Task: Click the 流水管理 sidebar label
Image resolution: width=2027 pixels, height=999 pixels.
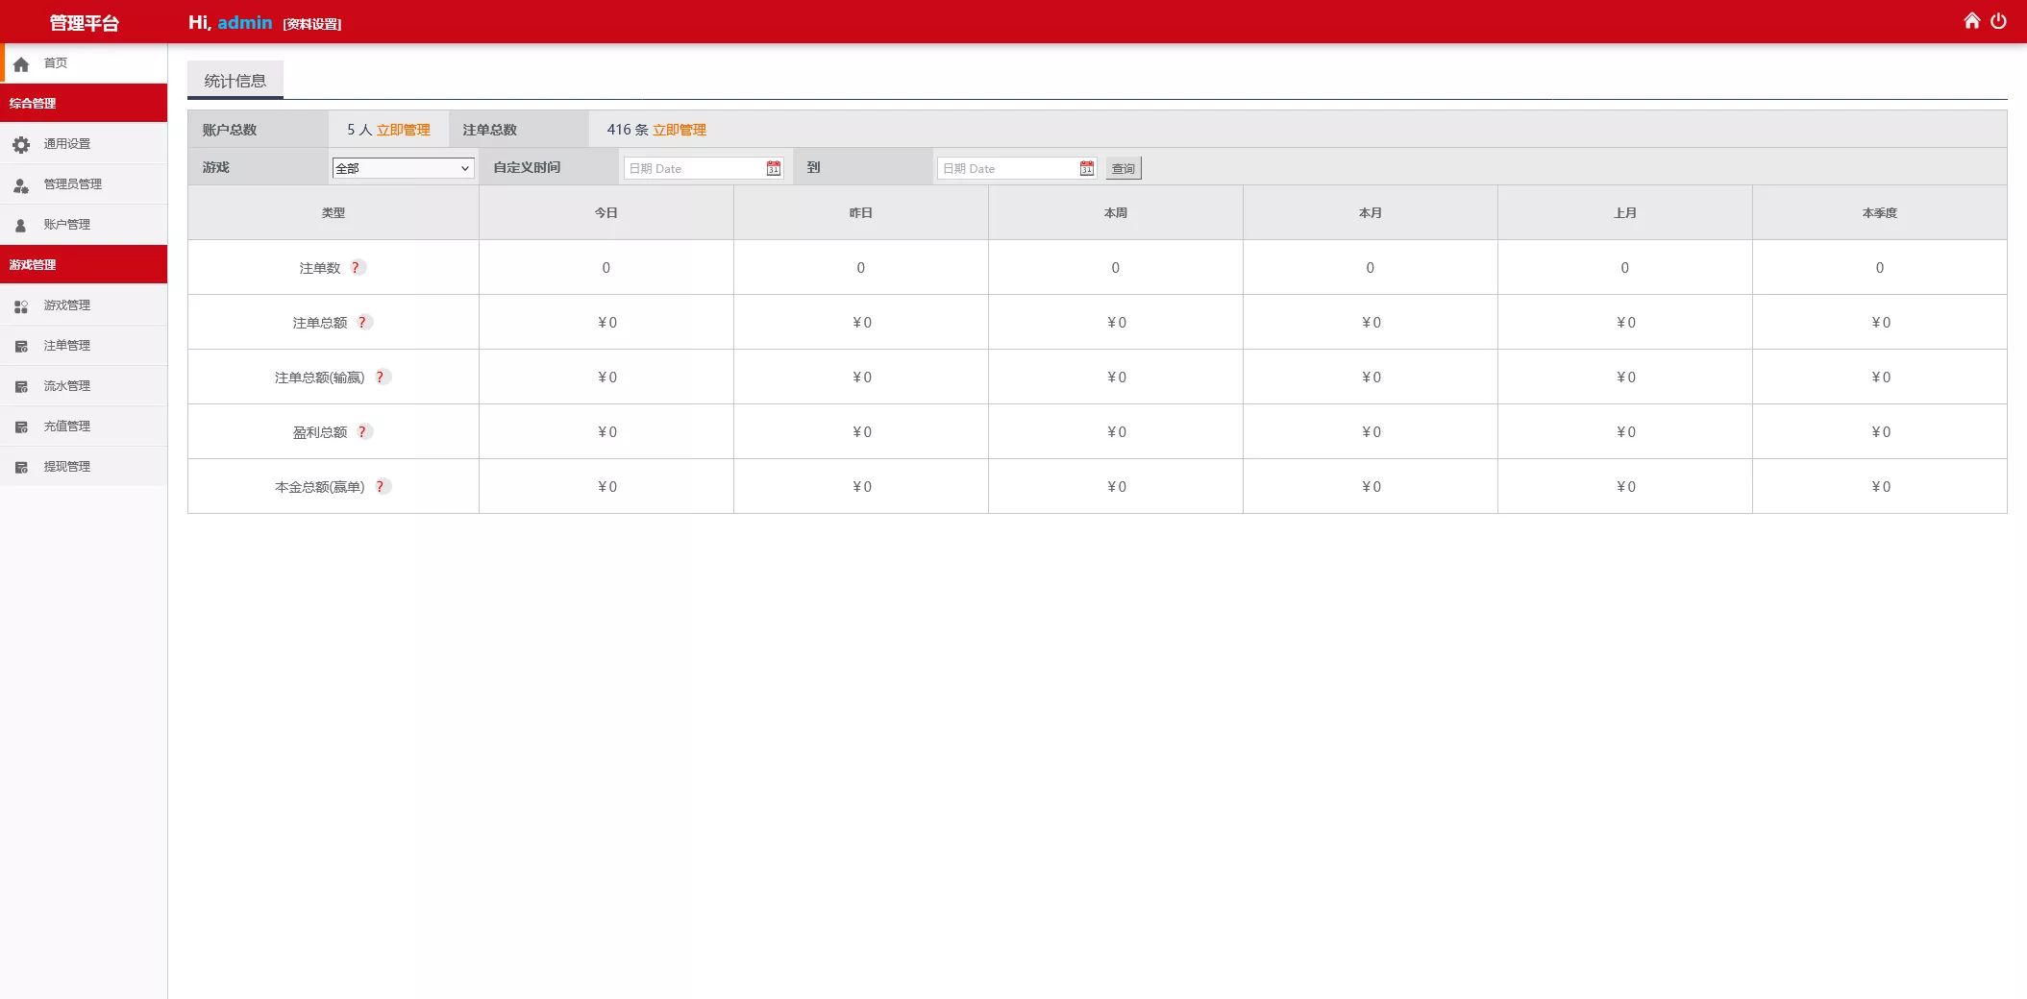Action: [67, 386]
